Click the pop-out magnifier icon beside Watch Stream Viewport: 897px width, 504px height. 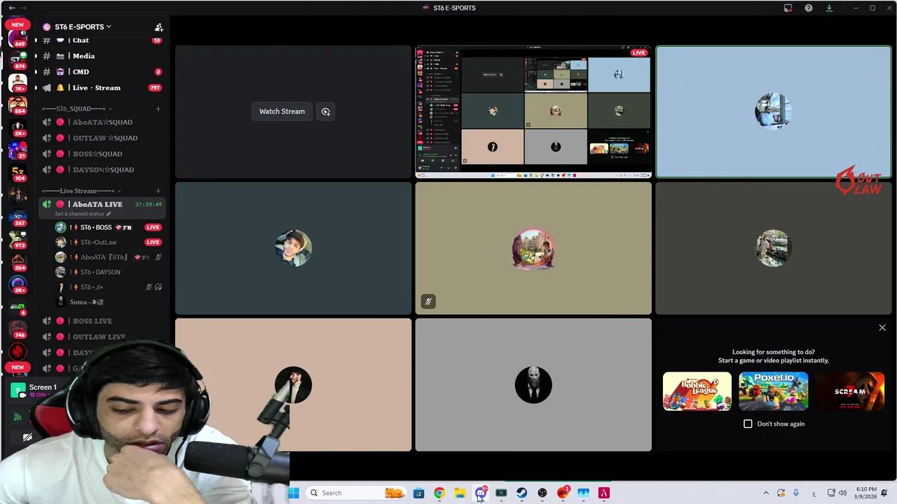click(326, 111)
